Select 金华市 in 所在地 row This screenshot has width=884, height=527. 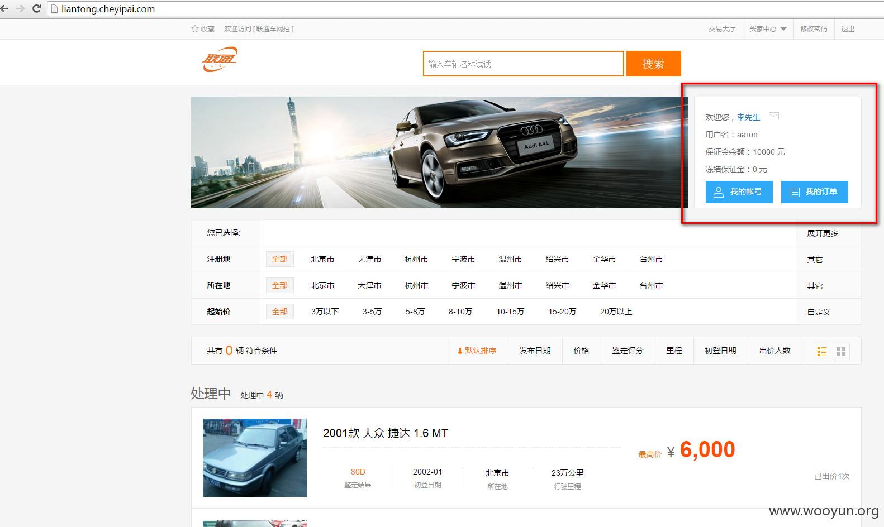coord(604,285)
